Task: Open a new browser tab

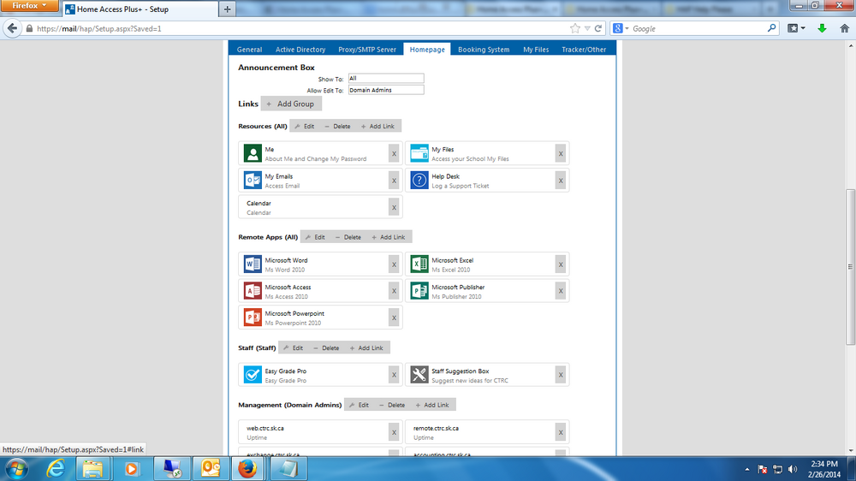Action: pyautogui.click(x=227, y=9)
